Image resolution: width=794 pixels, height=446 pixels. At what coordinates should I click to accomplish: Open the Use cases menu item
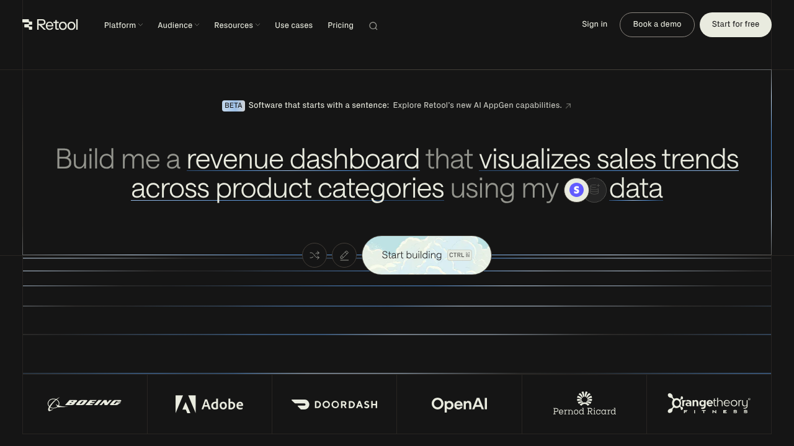(x=293, y=25)
